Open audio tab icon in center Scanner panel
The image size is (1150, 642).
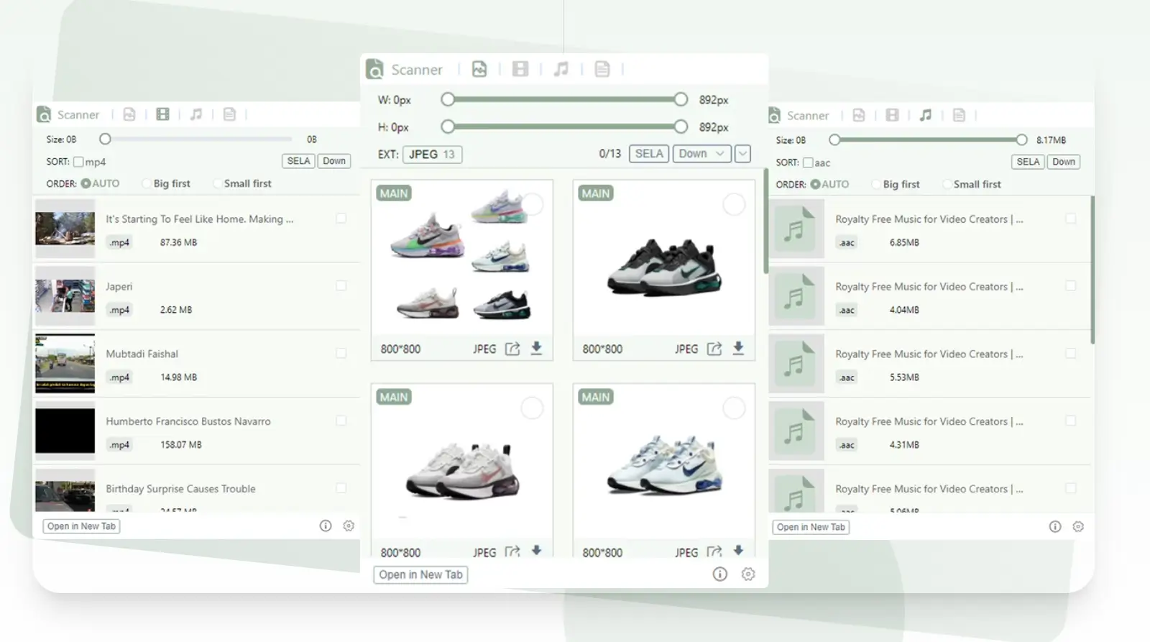pyautogui.click(x=561, y=69)
